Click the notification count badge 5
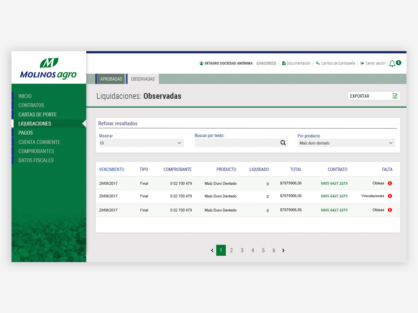418x313 pixels. click(398, 63)
